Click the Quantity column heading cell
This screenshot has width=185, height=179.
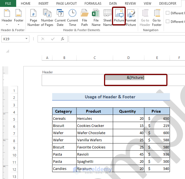128,111
